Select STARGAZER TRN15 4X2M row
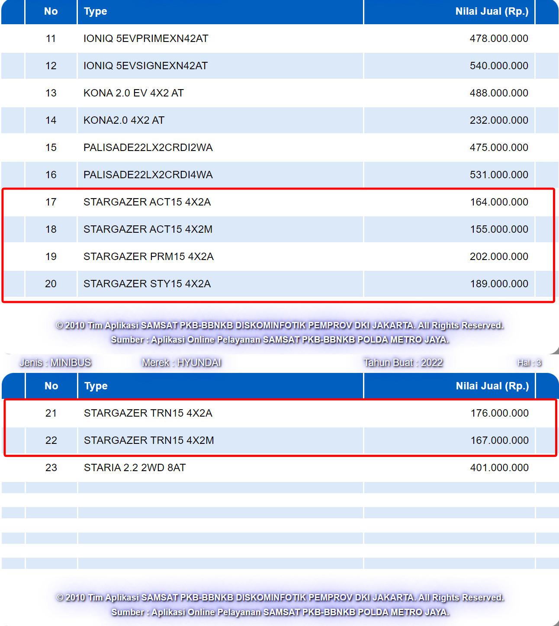Viewport: 559px width, 626px height. pos(149,440)
